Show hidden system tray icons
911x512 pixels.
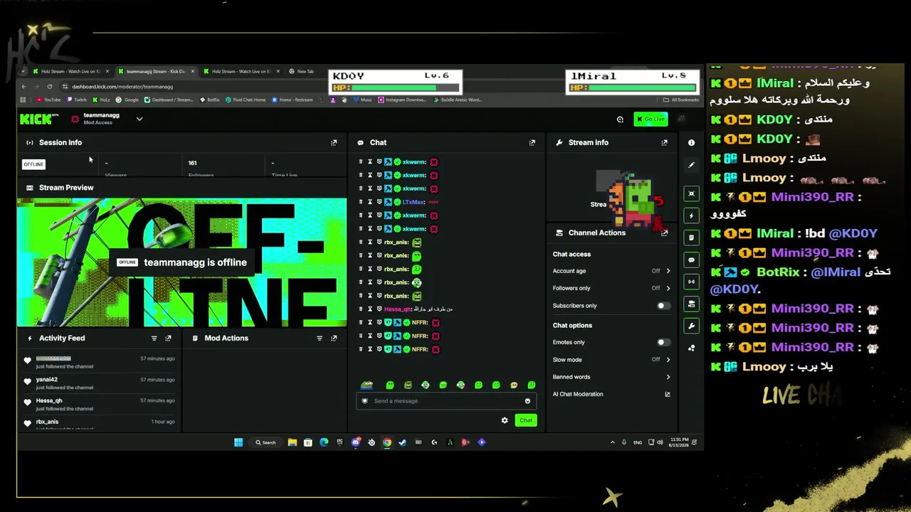(612, 442)
